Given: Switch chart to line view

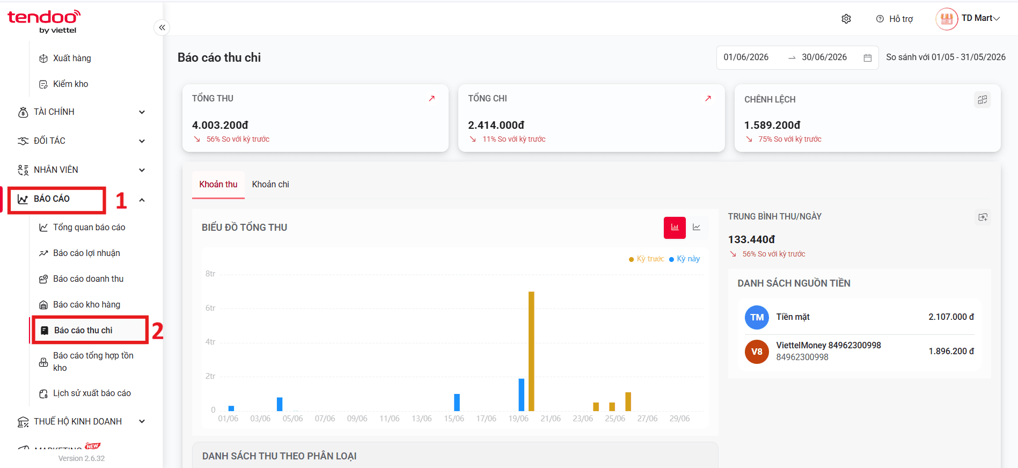Looking at the screenshot, I should point(697,228).
